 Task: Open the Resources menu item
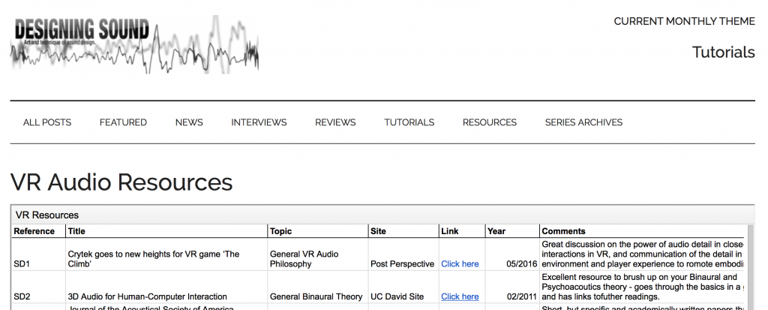click(x=489, y=122)
